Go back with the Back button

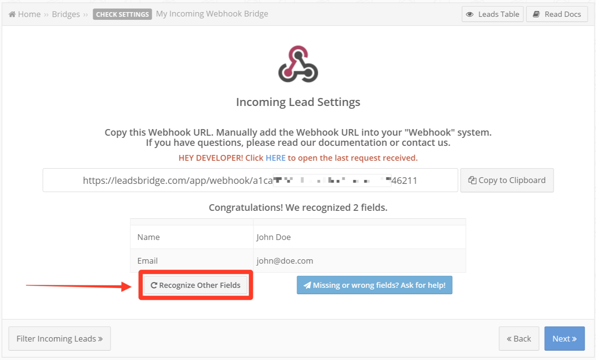pos(519,339)
